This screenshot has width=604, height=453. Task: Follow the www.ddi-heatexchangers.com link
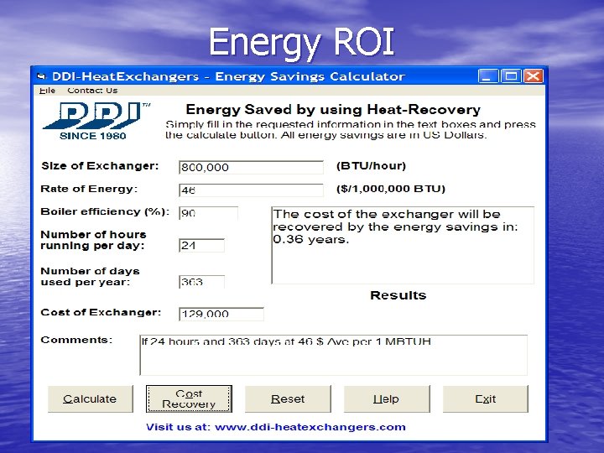pyautogui.click(x=310, y=427)
